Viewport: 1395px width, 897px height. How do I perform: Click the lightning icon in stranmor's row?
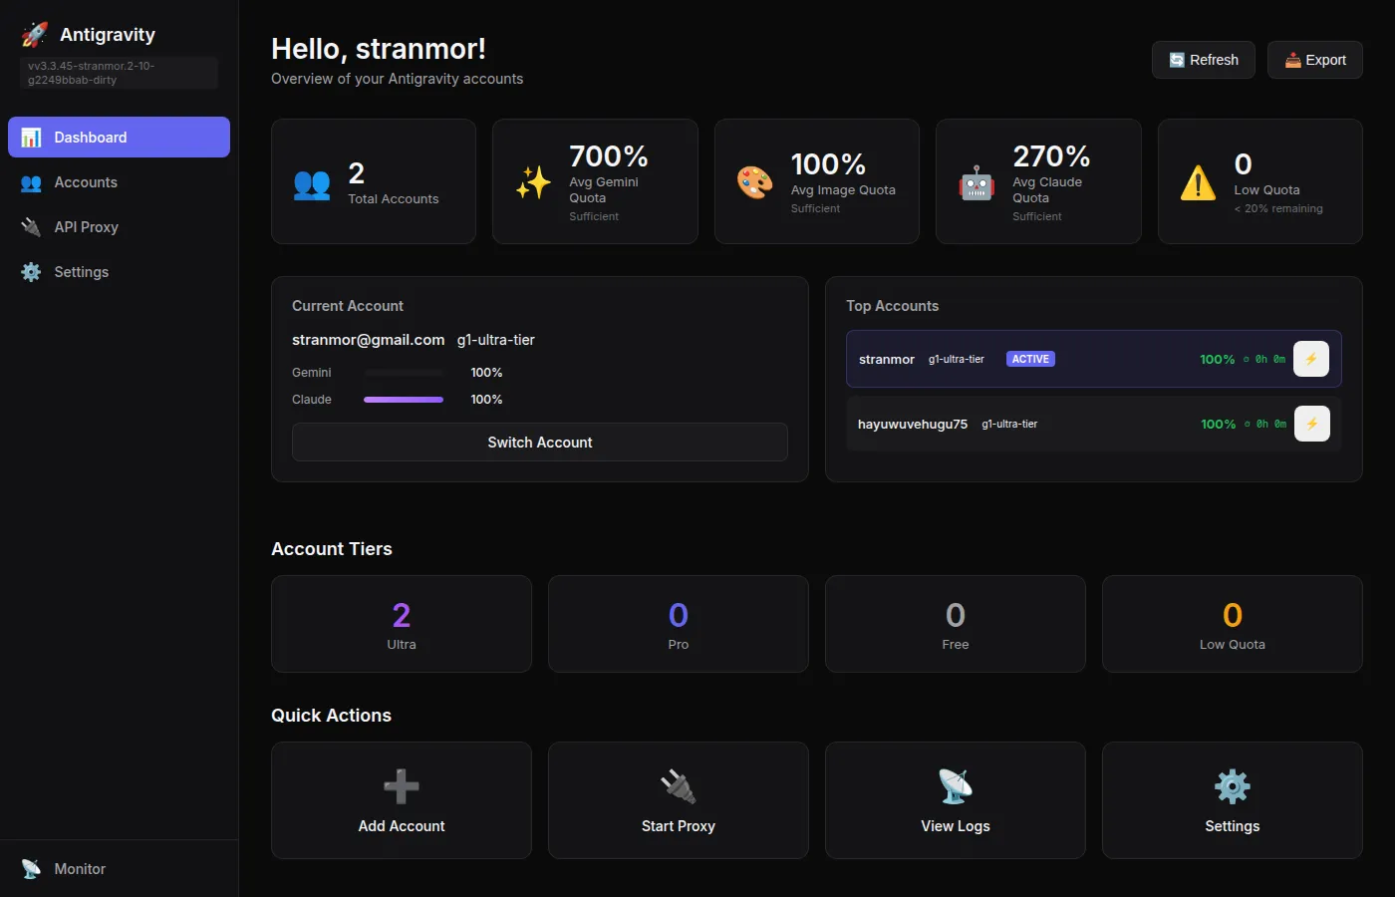pos(1311,359)
